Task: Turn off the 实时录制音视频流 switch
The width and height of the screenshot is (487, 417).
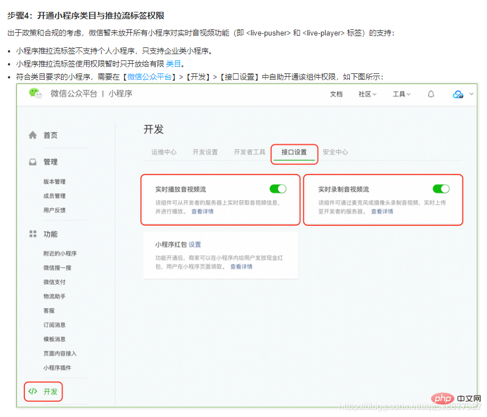Action: pyautogui.click(x=441, y=189)
